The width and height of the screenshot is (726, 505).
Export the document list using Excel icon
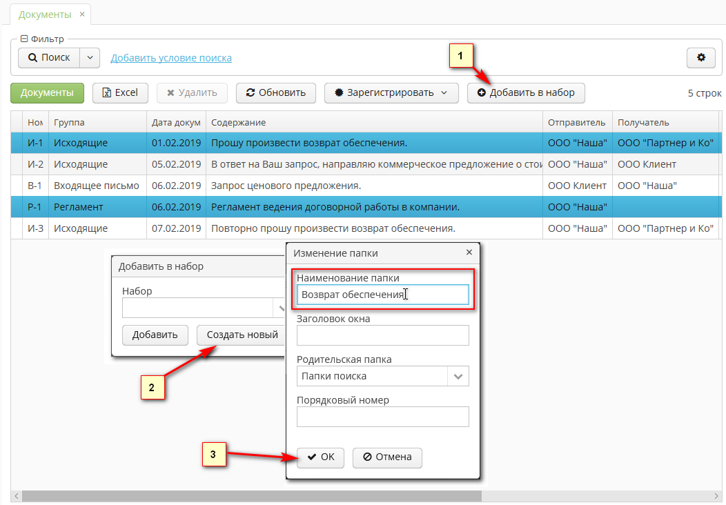(107, 92)
